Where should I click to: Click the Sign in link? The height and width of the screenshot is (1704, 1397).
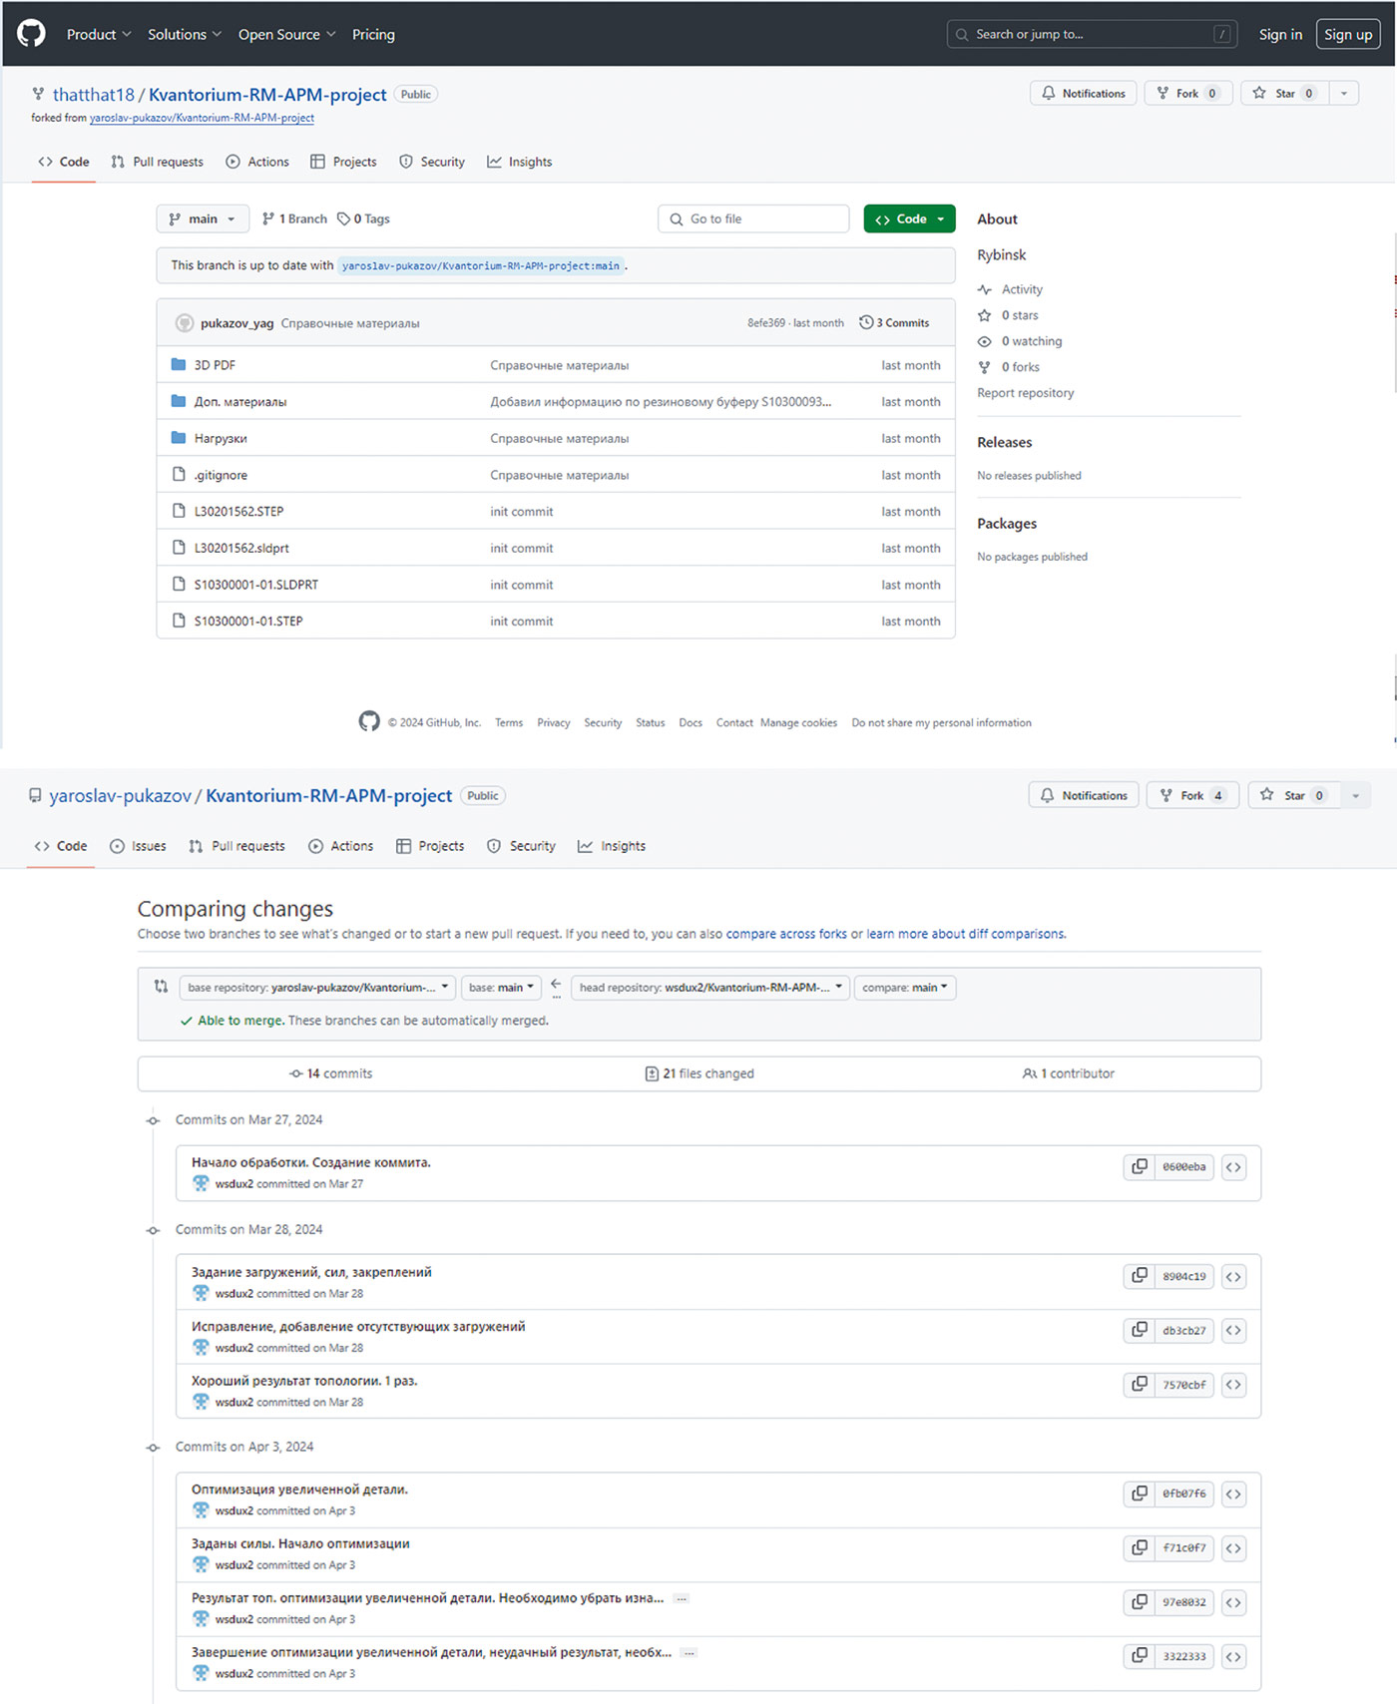coord(1280,34)
